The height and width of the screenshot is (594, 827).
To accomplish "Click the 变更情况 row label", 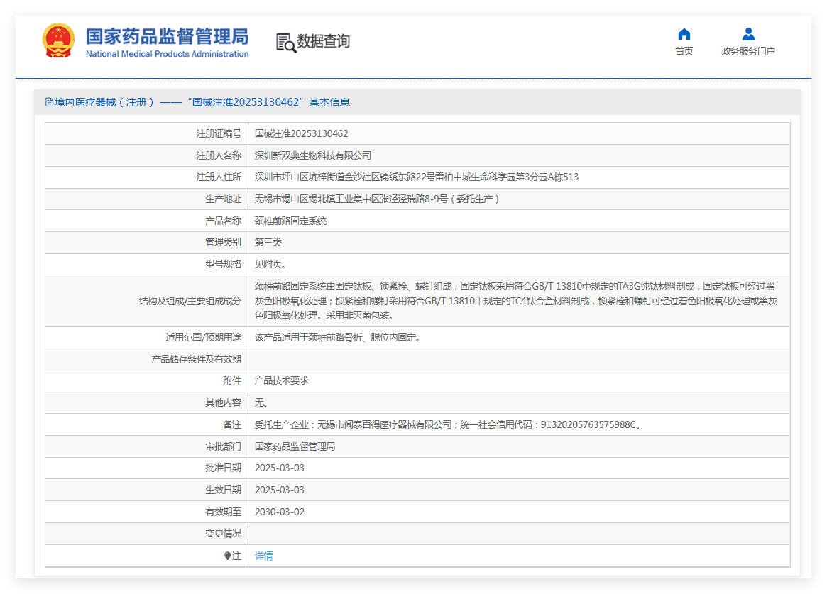I will click(223, 534).
